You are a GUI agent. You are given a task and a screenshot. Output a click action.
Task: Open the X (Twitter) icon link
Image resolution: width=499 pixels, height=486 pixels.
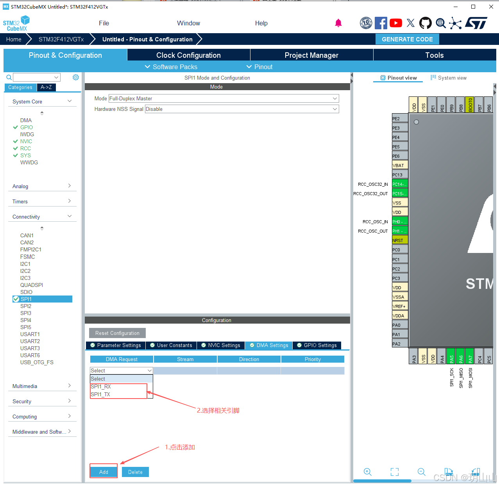[x=411, y=23]
